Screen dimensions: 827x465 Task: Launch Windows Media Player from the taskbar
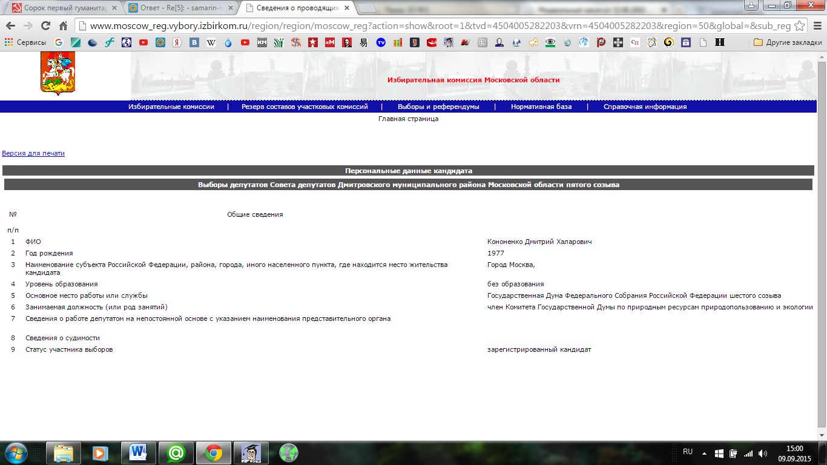[100, 453]
